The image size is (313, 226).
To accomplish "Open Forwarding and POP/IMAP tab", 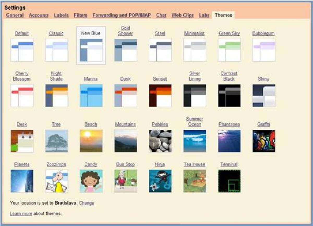I will click(122, 15).
